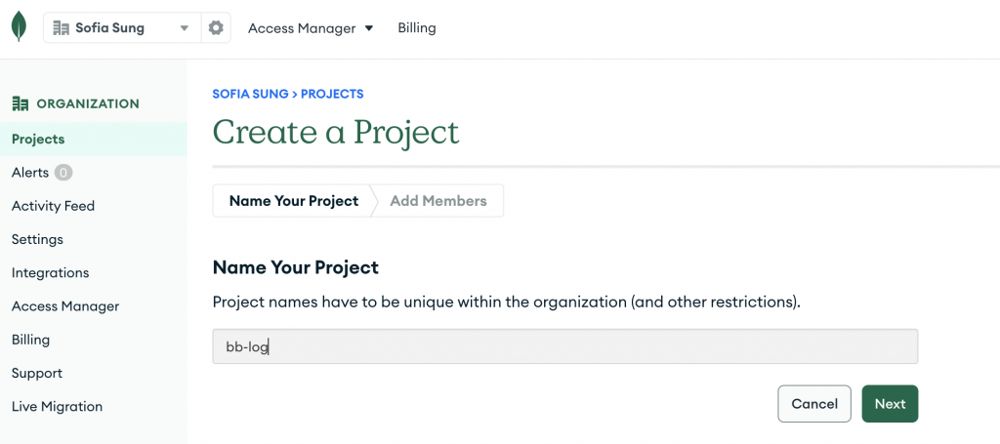Click the Sofia Sung > Projects breadcrumb
This screenshot has height=444, width=1000.
tap(288, 95)
